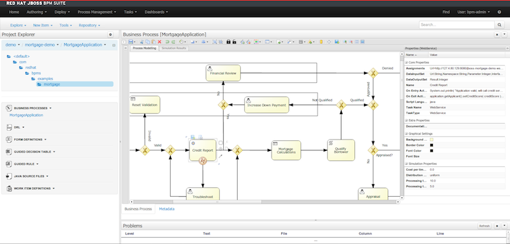Open the Process Management dropdown
Screen dimensions: 510x244
(97, 12)
